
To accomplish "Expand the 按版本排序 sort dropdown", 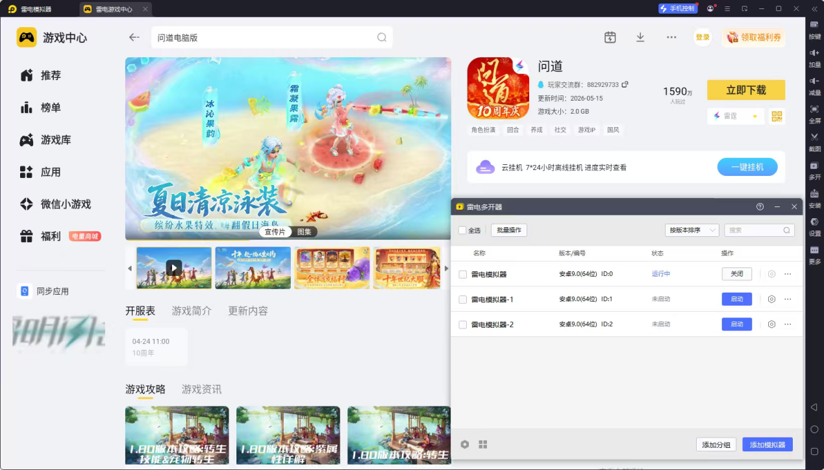I will click(x=692, y=230).
